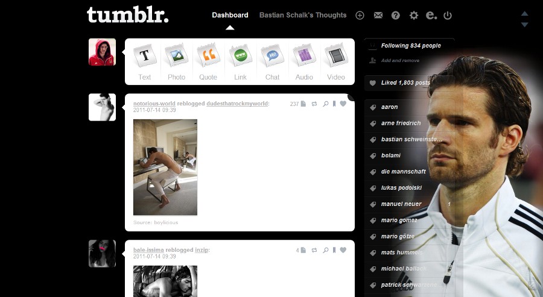Open the settings gear icon
The width and height of the screenshot is (543, 297).
click(413, 15)
